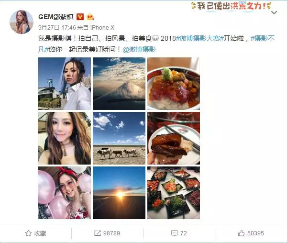
Task: Click the star favorite icon labeled 收藏
Action: (x=28, y=233)
